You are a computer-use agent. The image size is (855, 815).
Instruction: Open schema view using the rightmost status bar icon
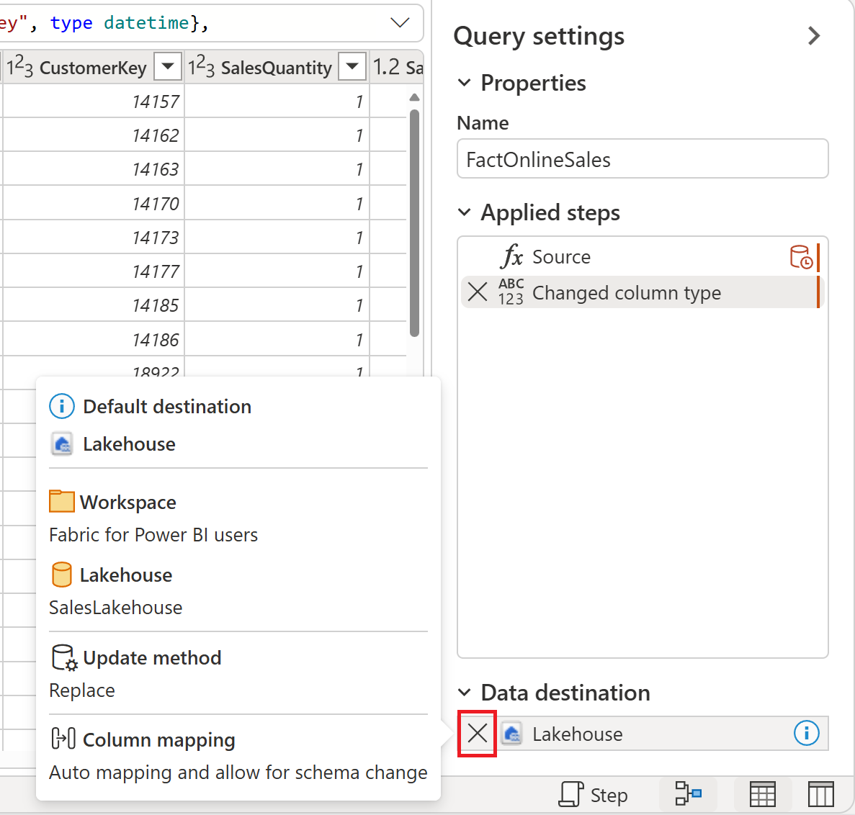click(x=820, y=794)
